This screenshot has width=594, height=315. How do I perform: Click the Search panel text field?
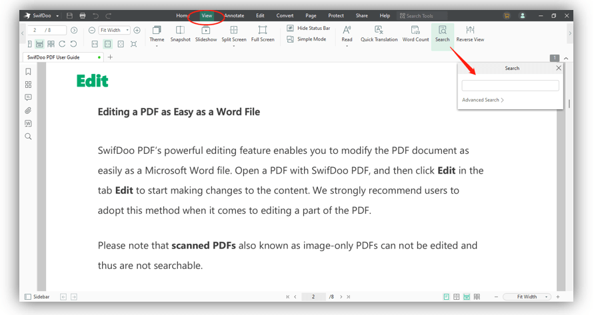click(x=510, y=85)
